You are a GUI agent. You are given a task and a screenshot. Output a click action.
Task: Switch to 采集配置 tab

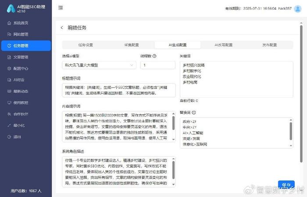(132, 45)
